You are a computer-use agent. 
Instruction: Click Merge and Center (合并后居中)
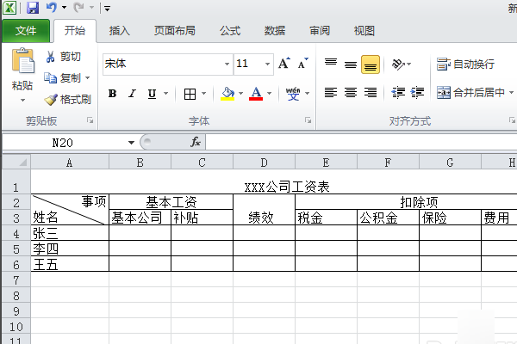tap(470, 93)
